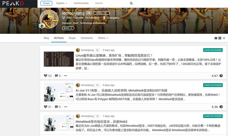Click the HIVE CN tag on the MetaMask post
The height and width of the screenshot is (136, 228).
pyautogui.click(x=213, y=116)
